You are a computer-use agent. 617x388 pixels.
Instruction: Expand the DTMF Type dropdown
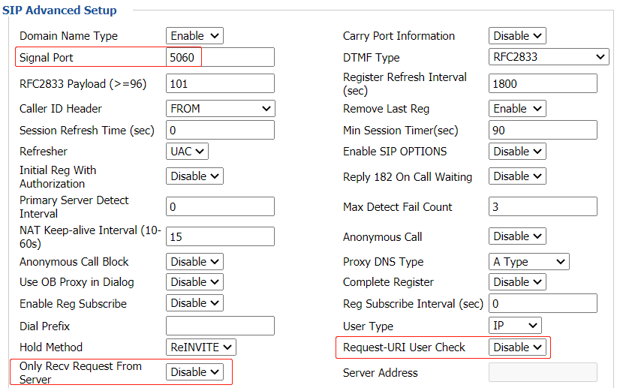548,57
